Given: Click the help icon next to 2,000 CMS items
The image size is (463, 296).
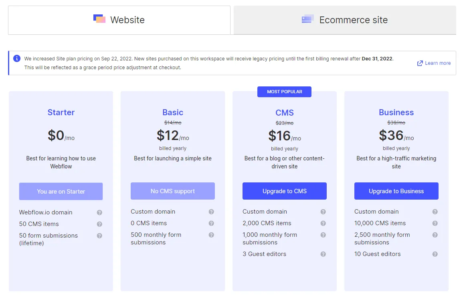Looking at the screenshot, I should (x=323, y=224).
